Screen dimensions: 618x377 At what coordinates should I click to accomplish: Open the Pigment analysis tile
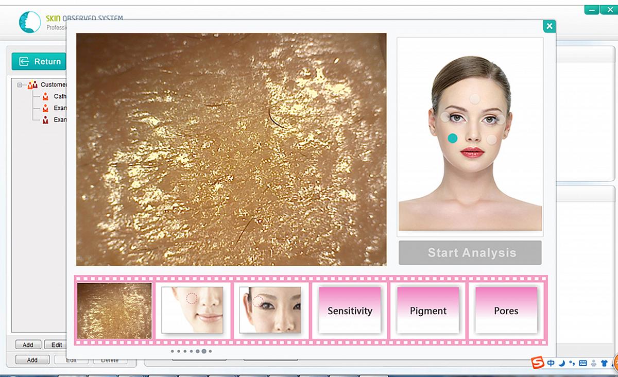tap(428, 311)
